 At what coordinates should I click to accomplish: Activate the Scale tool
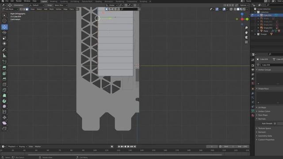tap(4, 38)
